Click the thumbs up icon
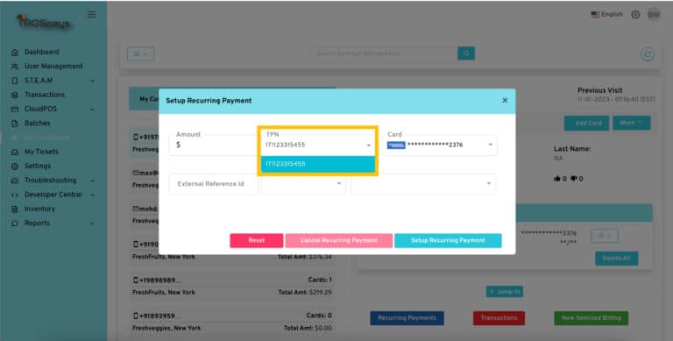The height and width of the screenshot is (341, 673). 557,179
